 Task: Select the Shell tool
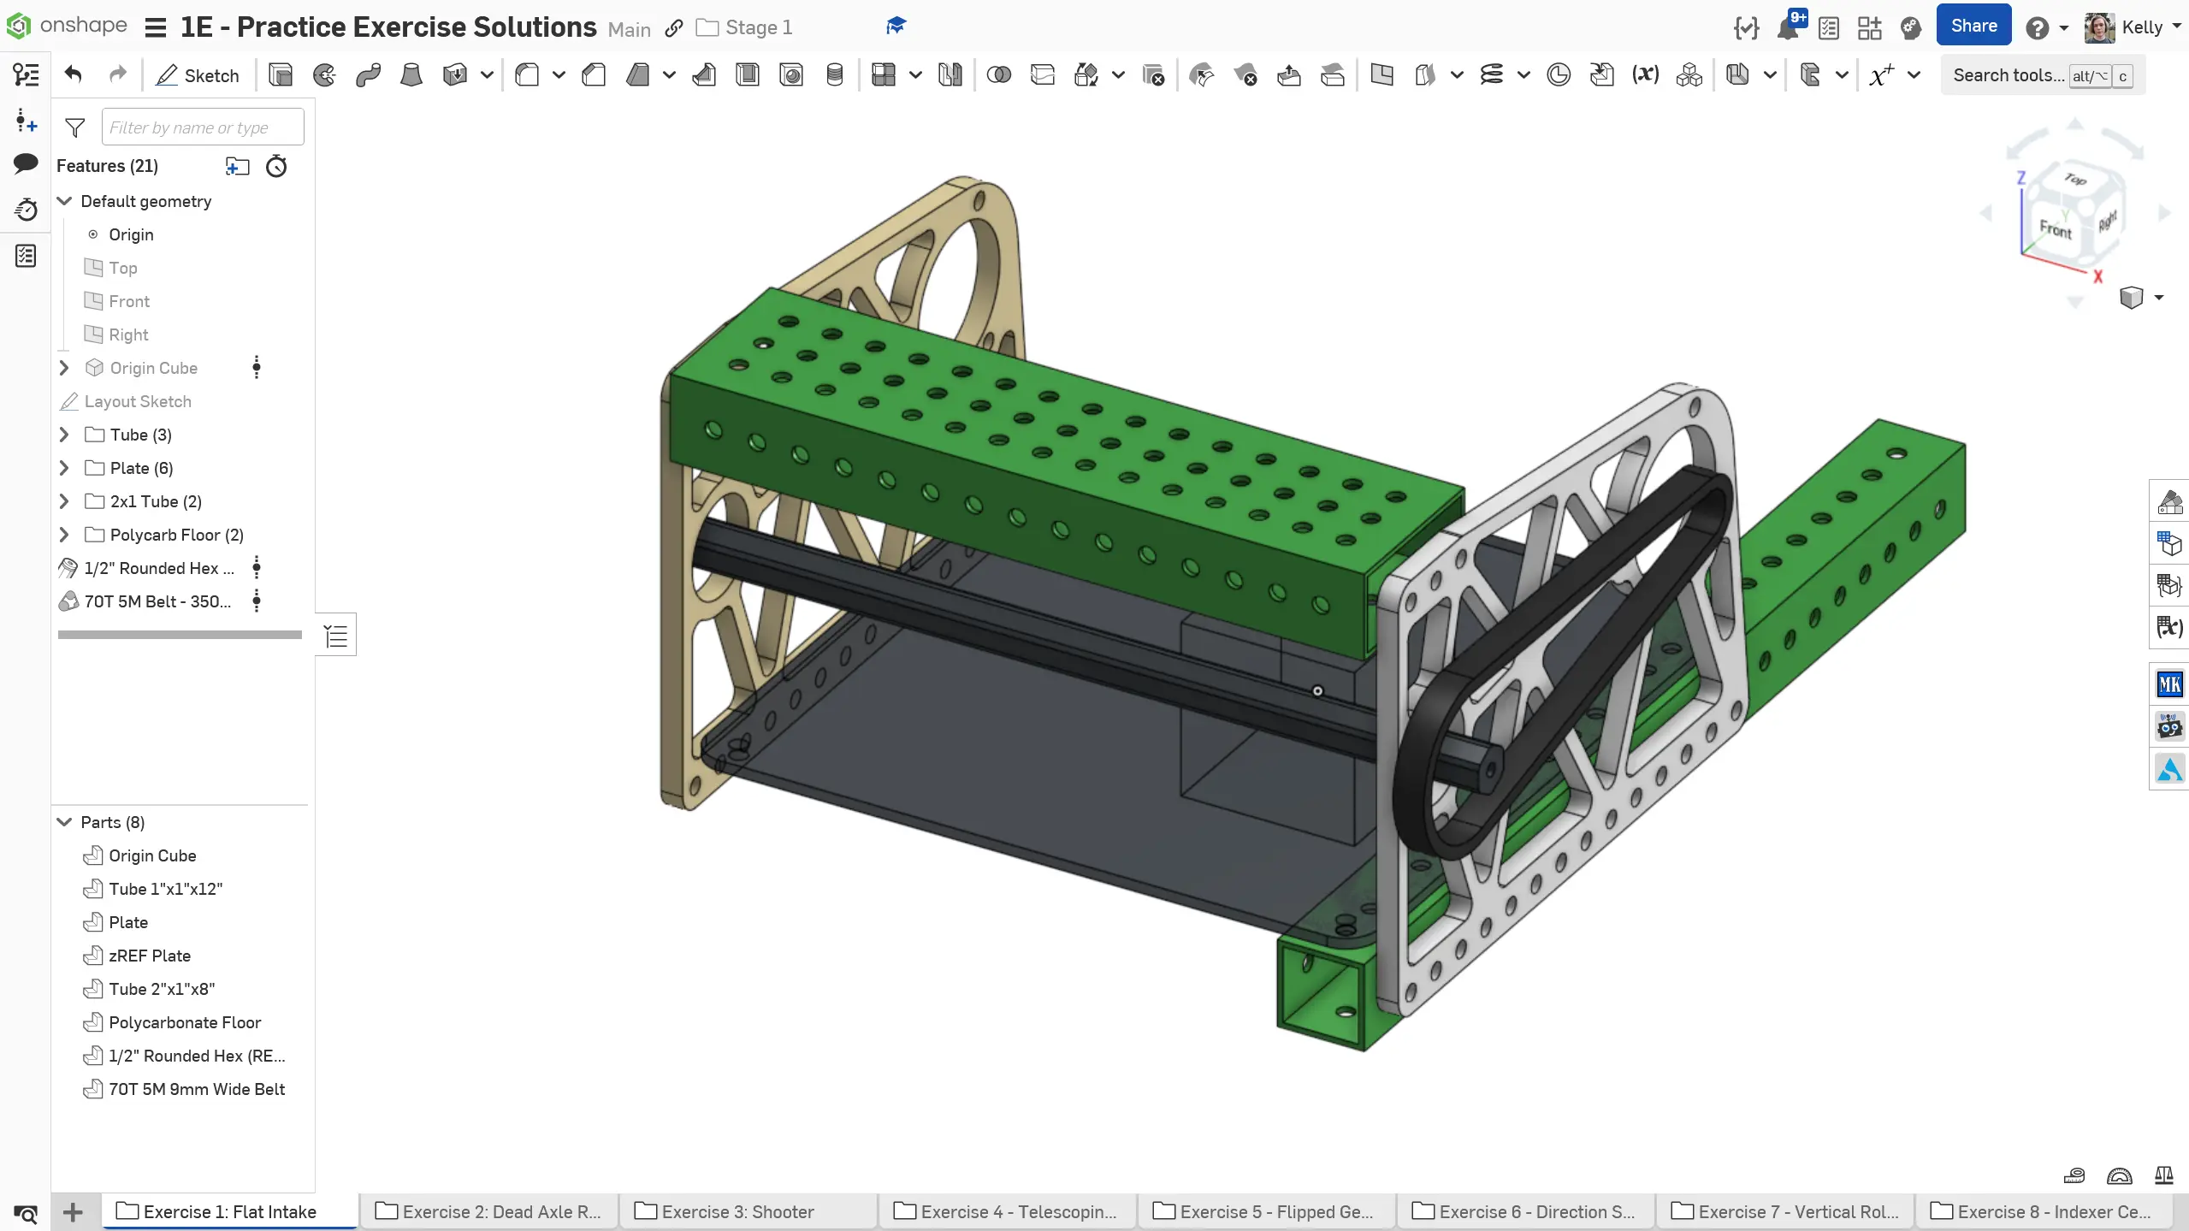click(x=748, y=75)
